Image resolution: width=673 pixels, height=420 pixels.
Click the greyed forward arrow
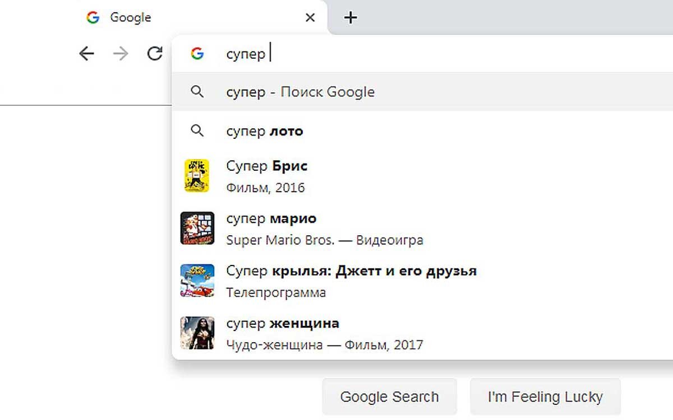click(121, 54)
